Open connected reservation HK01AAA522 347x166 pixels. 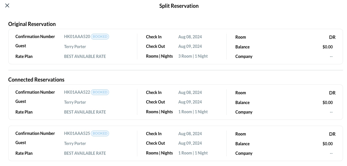pyautogui.click(x=77, y=92)
